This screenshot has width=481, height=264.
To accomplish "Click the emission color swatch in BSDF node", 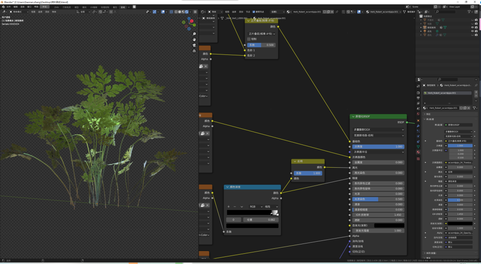I will pyautogui.click(x=389, y=225).
